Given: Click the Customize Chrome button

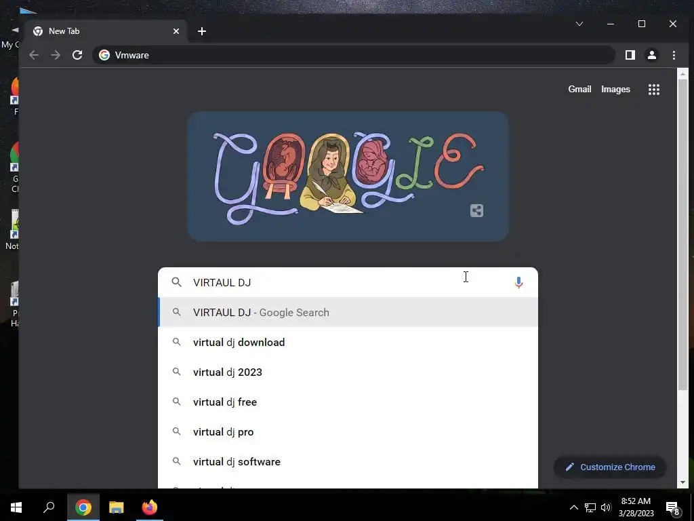Looking at the screenshot, I should 610,467.
